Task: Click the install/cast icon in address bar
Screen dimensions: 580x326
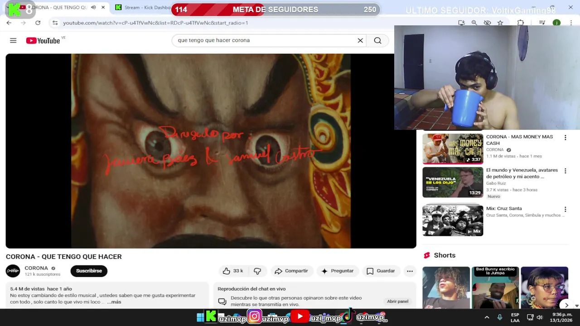Action: (461, 23)
